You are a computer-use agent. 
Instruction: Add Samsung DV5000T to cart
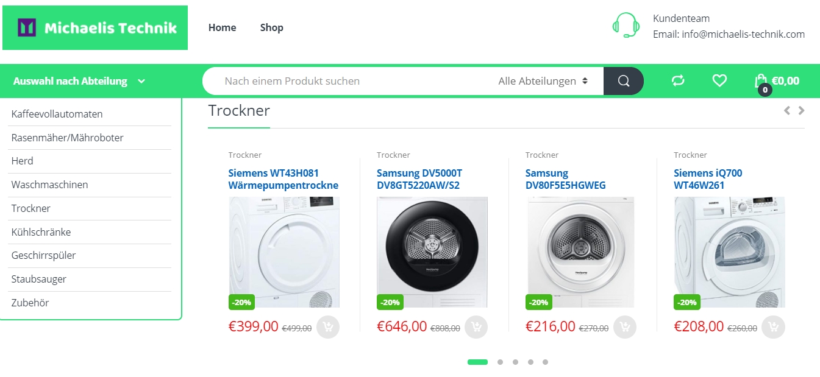(476, 327)
